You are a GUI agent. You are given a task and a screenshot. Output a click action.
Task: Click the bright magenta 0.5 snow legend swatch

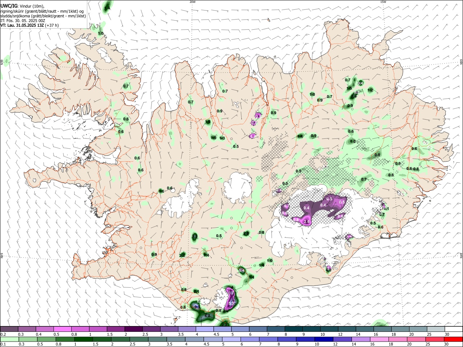62,329
